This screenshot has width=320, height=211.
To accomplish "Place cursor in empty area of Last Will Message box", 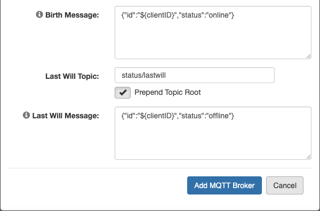I will point(213,141).
